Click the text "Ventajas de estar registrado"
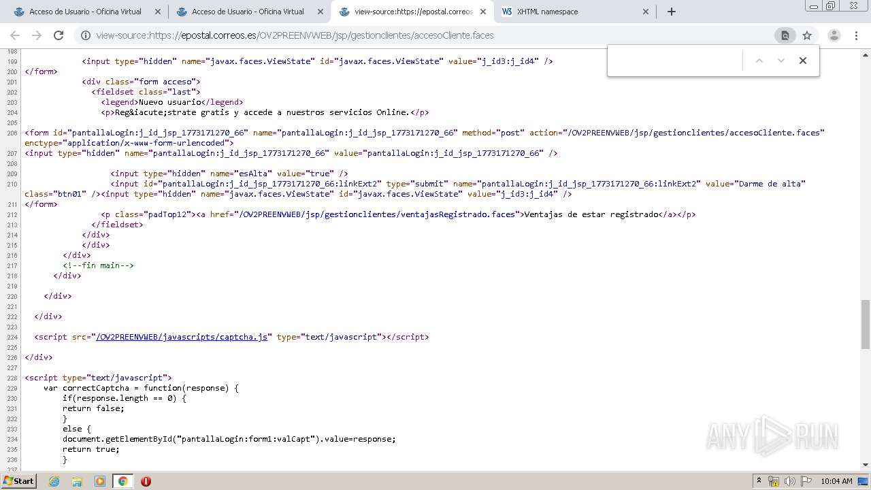 coord(591,214)
